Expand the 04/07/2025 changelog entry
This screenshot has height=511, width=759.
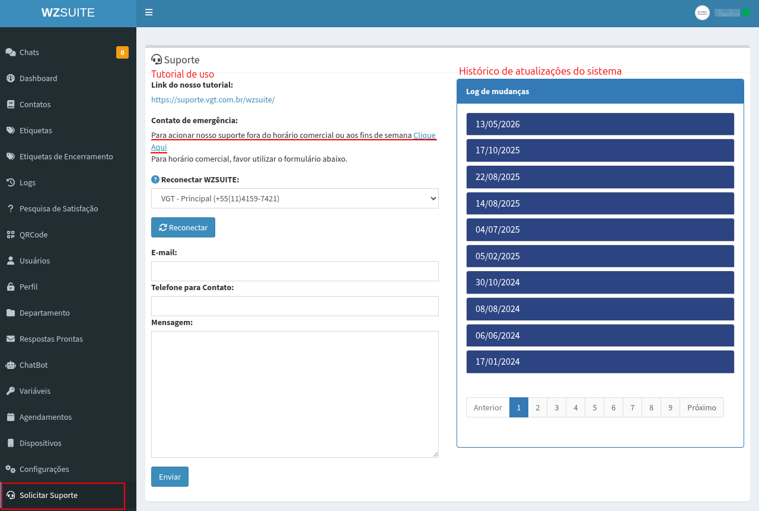(x=600, y=230)
